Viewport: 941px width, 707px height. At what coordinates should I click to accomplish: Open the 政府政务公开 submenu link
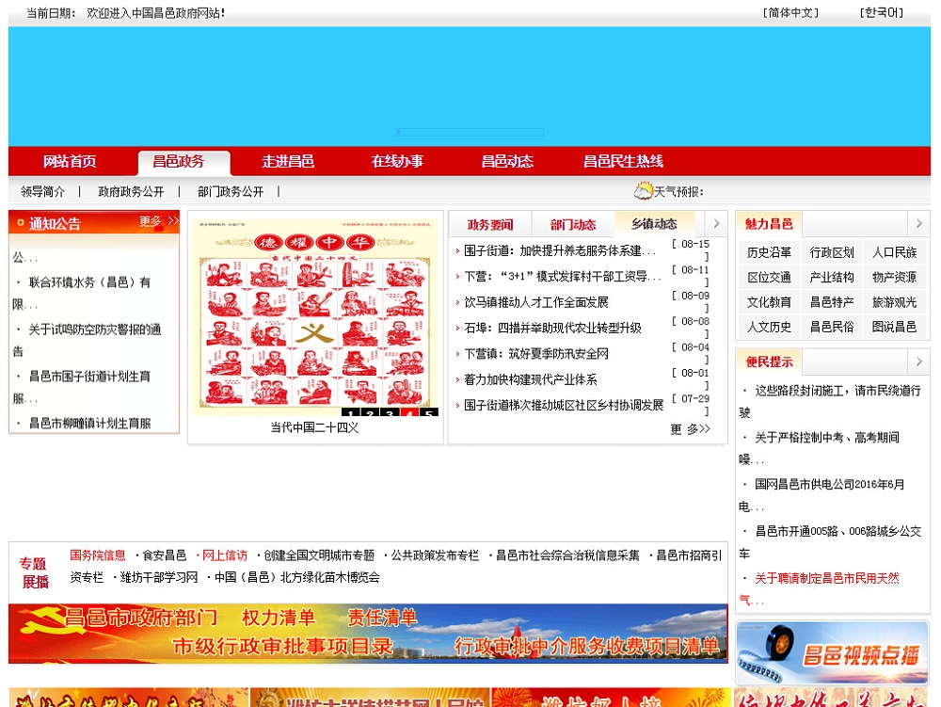point(131,191)
